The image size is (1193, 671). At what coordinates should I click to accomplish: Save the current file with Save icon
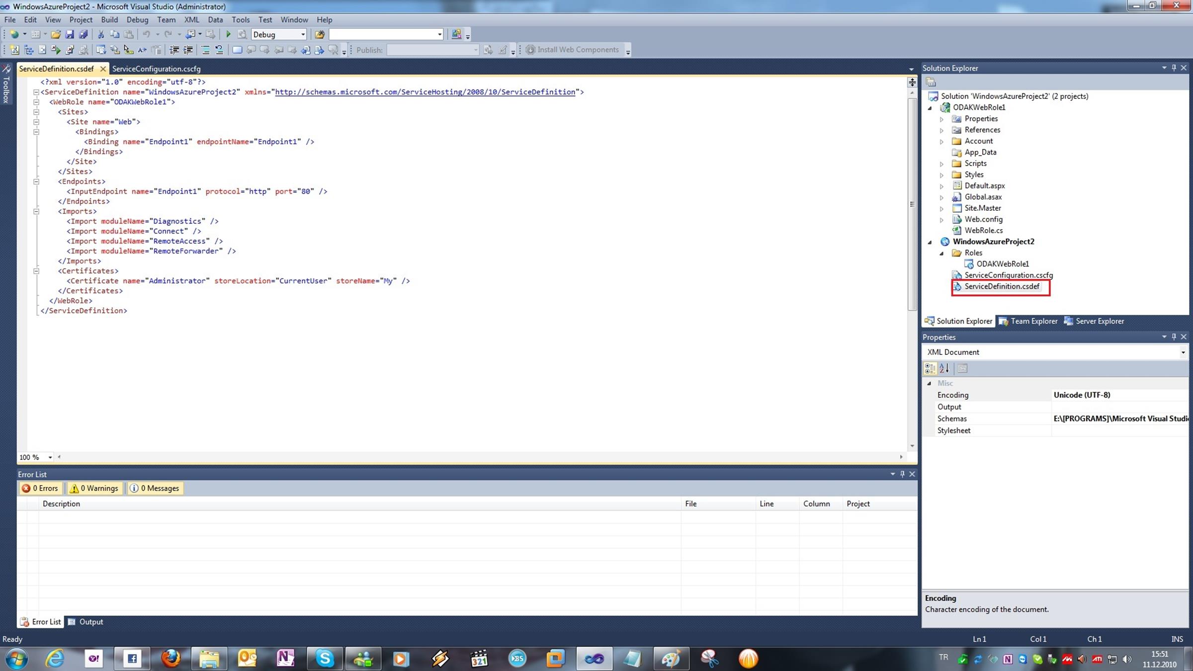pos(70,34)
